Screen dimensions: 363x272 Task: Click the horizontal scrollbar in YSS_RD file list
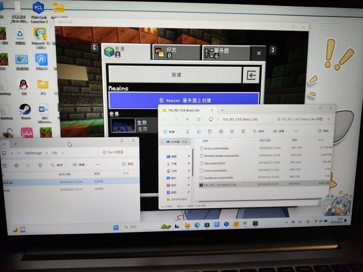[x=260, y=200]
